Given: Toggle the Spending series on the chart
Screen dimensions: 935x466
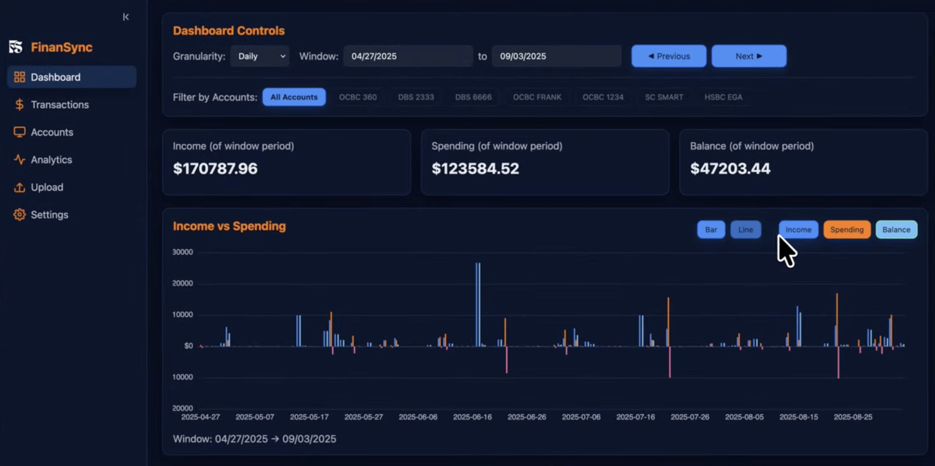Looking at the screenshot, I should click(x=847, y=229).
